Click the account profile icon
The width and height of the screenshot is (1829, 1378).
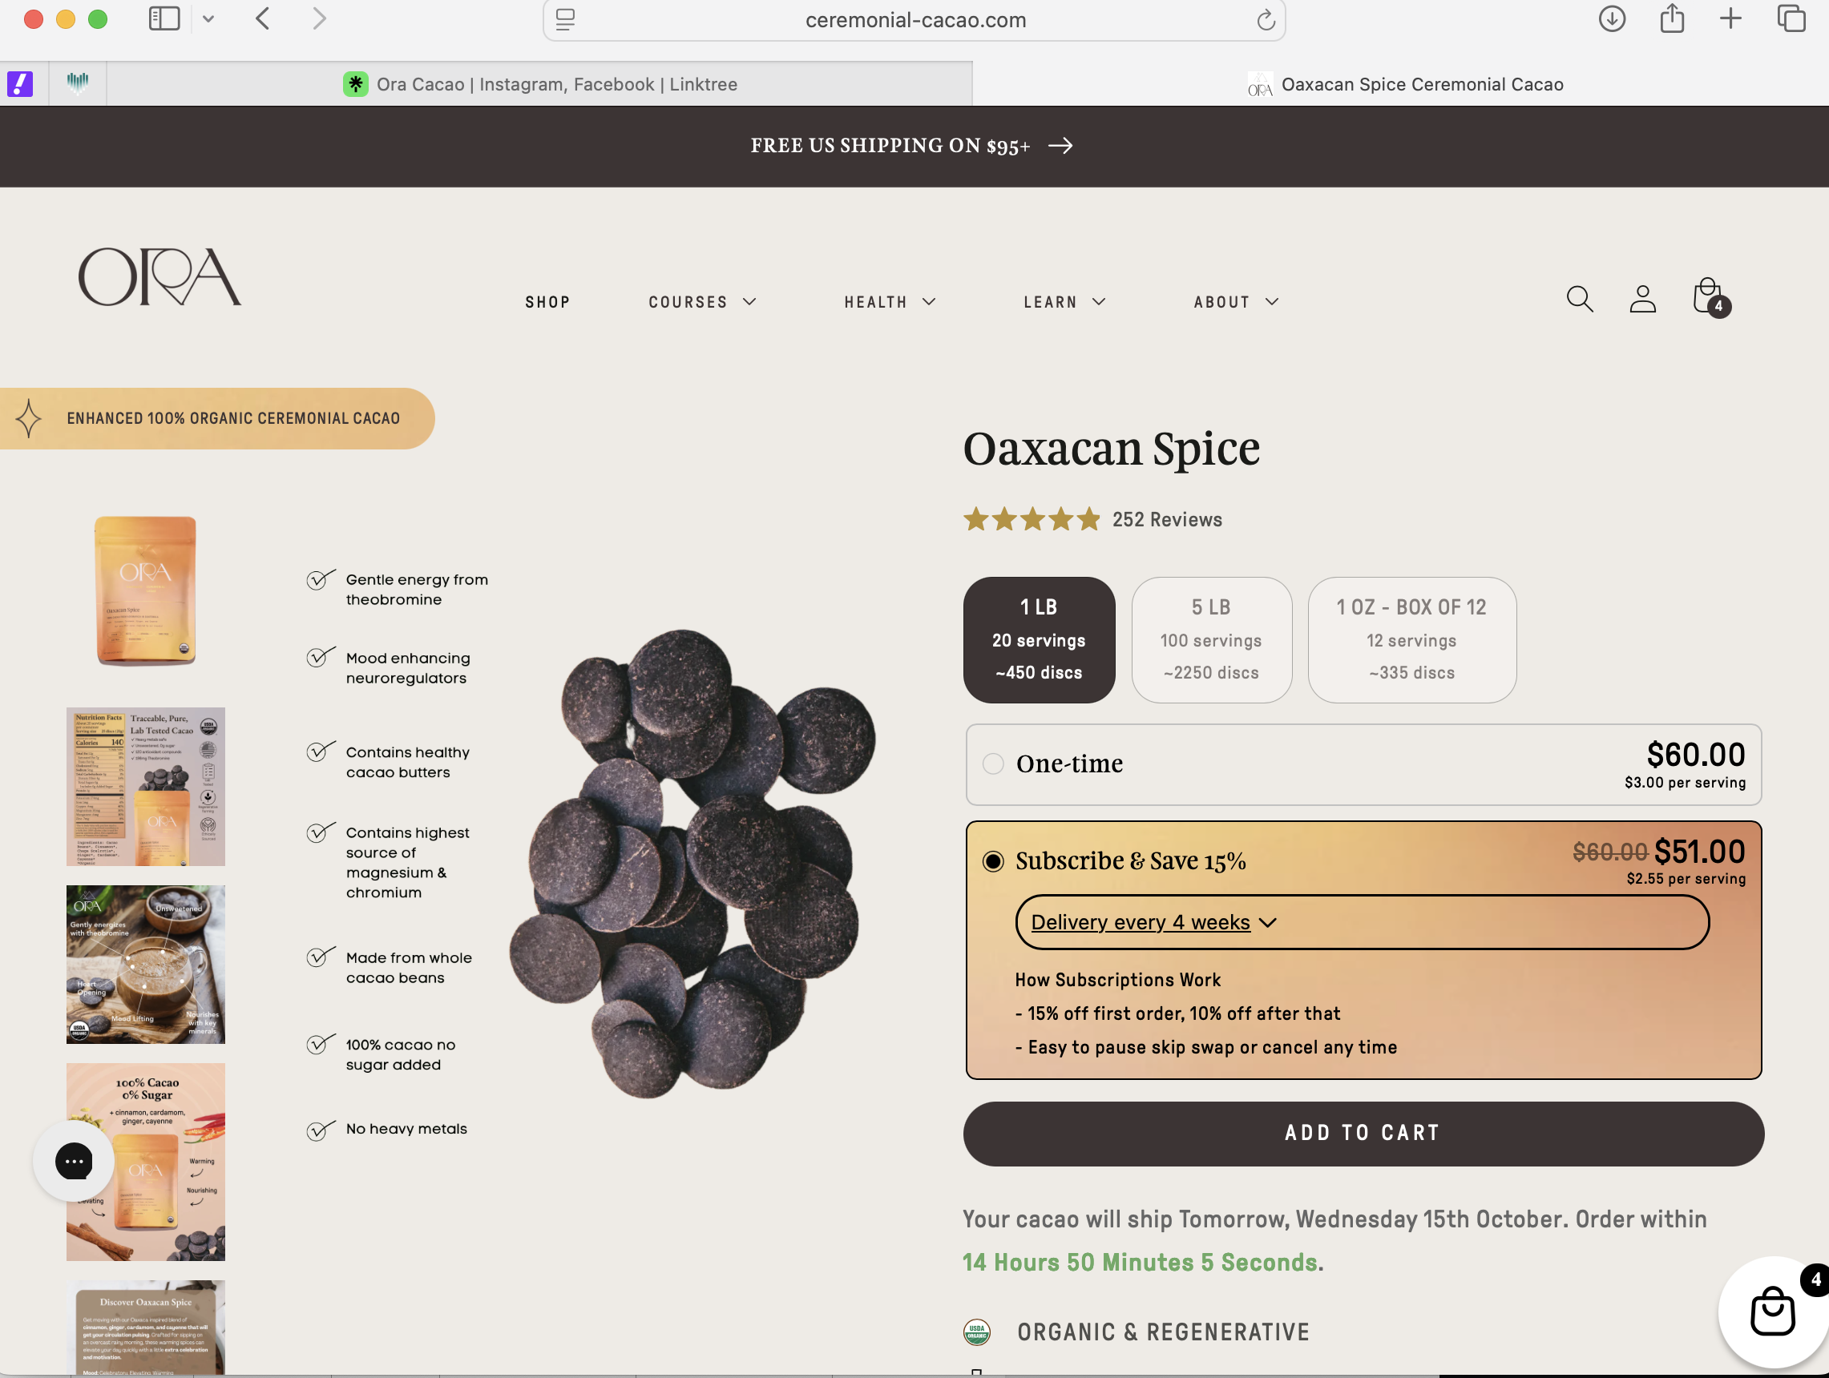tap(1641, 298)
